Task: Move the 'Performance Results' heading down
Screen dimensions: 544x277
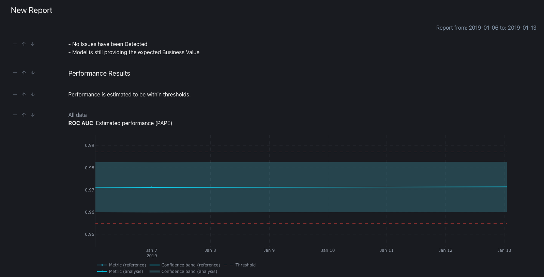Action: pos(33,73)
